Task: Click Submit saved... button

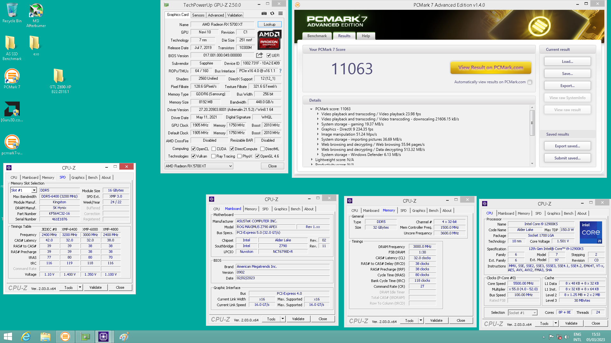Action: 567,158
